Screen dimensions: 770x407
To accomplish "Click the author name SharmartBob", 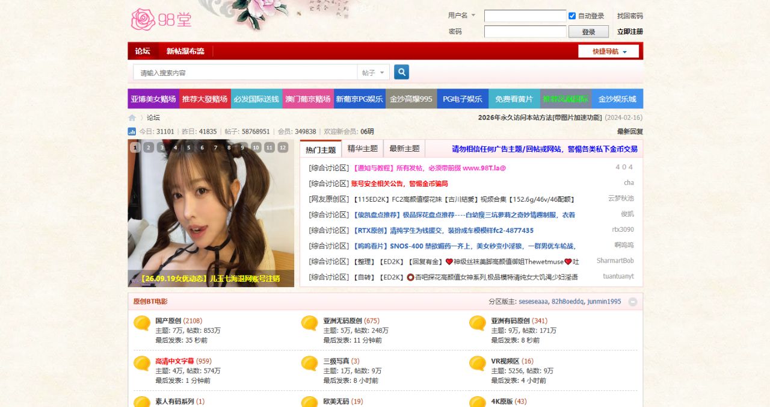I will click(x=615, y=261).
